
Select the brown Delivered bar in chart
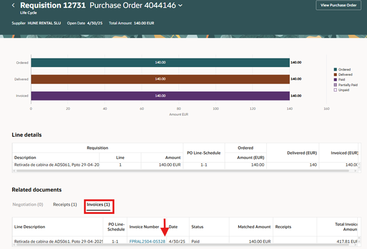point(160,79)
